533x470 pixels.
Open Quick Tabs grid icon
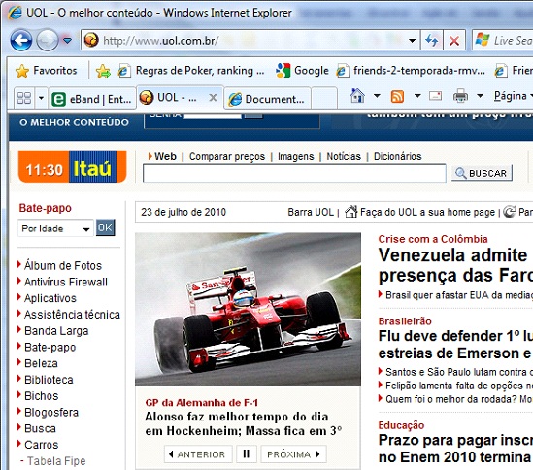24,98
